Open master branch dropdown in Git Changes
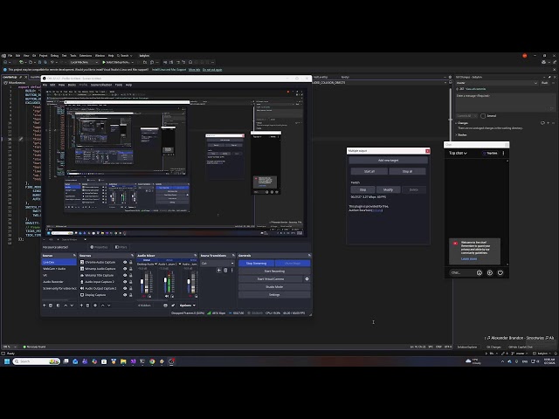 pos(497,83)
